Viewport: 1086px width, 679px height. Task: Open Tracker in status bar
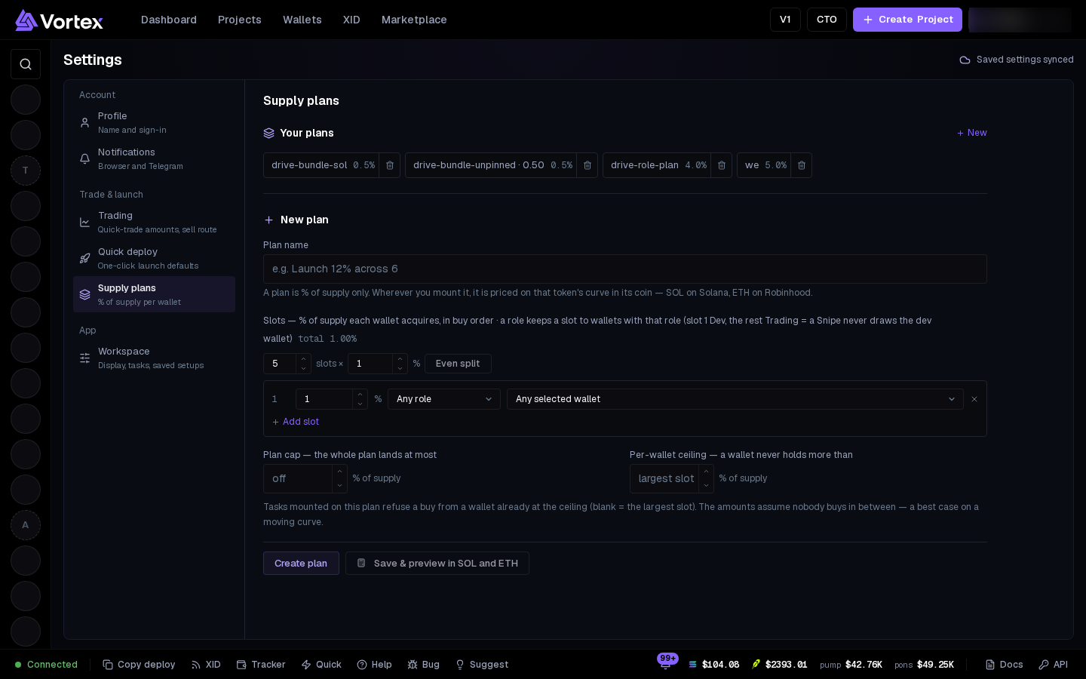[261, 665]
